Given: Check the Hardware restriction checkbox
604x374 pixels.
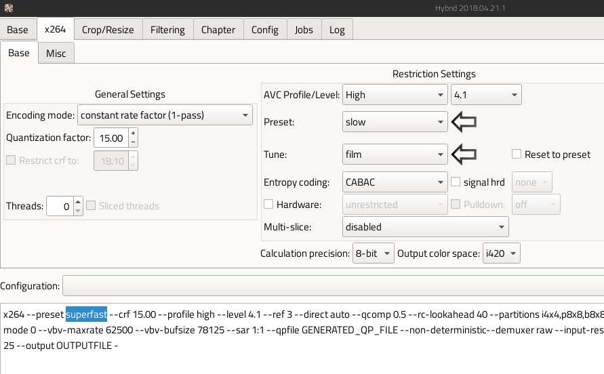Looking at the screenshot, I should click(x=268, y=205).
